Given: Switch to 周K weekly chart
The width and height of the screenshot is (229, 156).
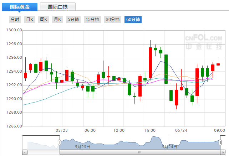Looking at the screenshot, I should coord(43,20).
